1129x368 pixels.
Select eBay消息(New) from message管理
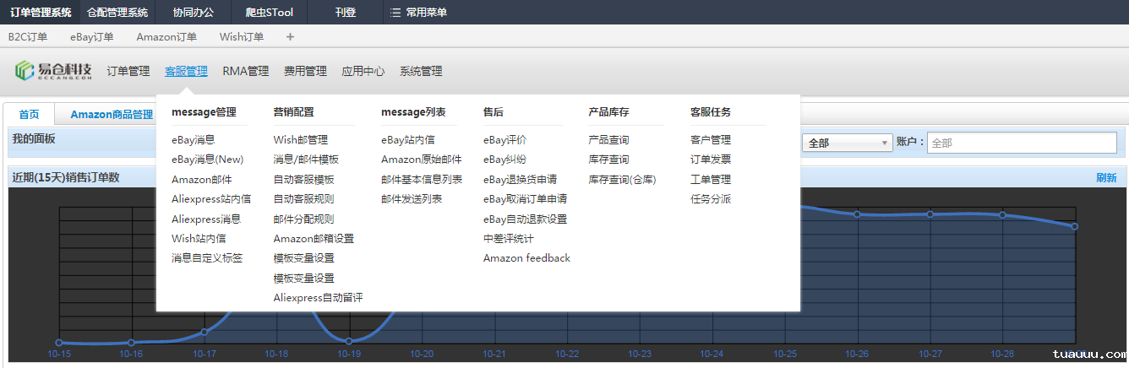point(207,160)
